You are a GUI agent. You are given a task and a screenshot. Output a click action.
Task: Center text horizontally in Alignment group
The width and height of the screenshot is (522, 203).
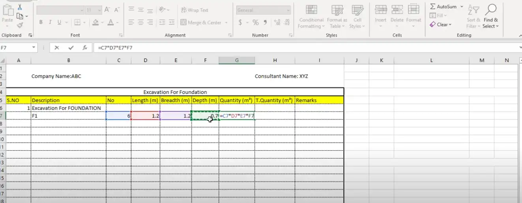141,22
